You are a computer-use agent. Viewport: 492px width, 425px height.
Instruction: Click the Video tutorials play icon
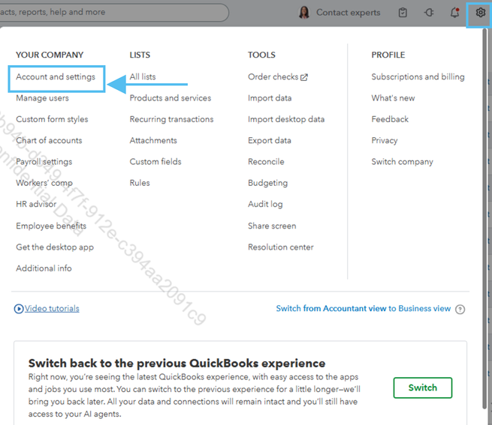tap(19, 309)
